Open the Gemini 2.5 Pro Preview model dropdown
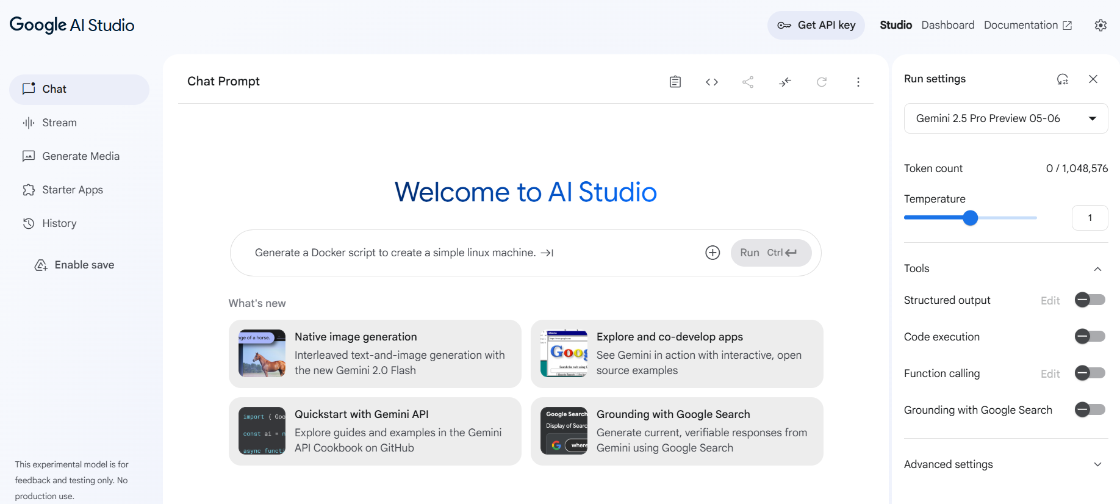Screen dimensions: 1120x504 1005,118
